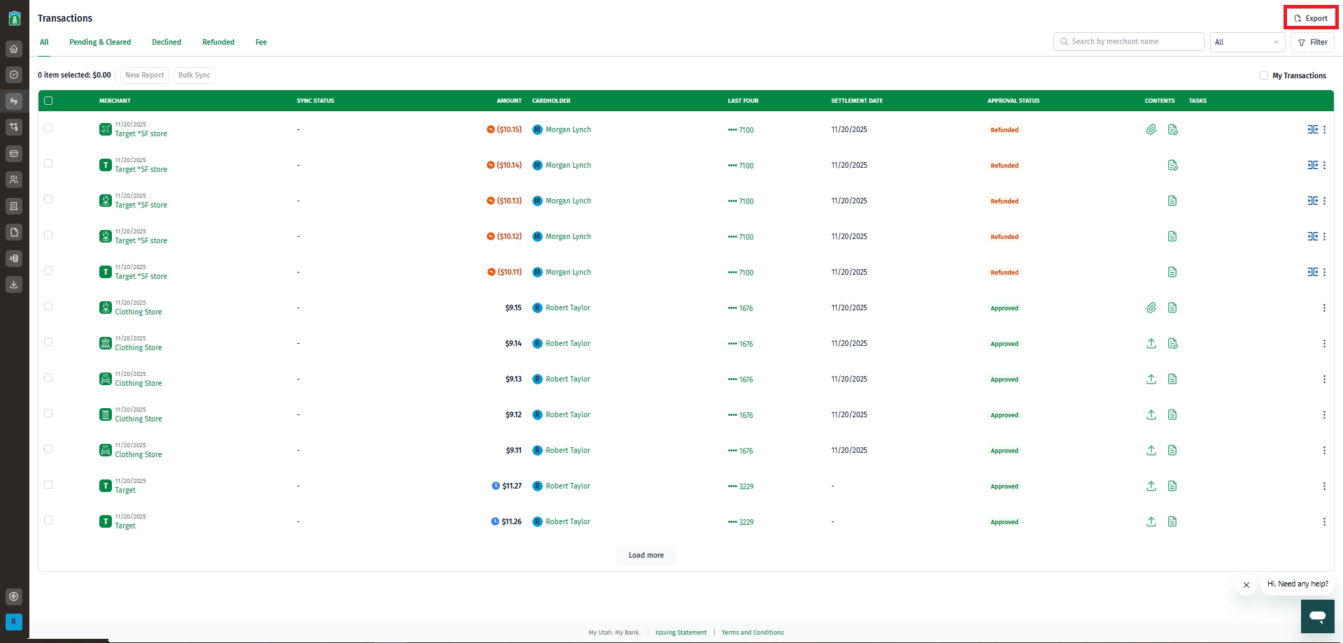Image resolution: width=1343 pixels, height=643 pixels.
Task: Open the document icon in the sidebar
Action: coord(14,232)
